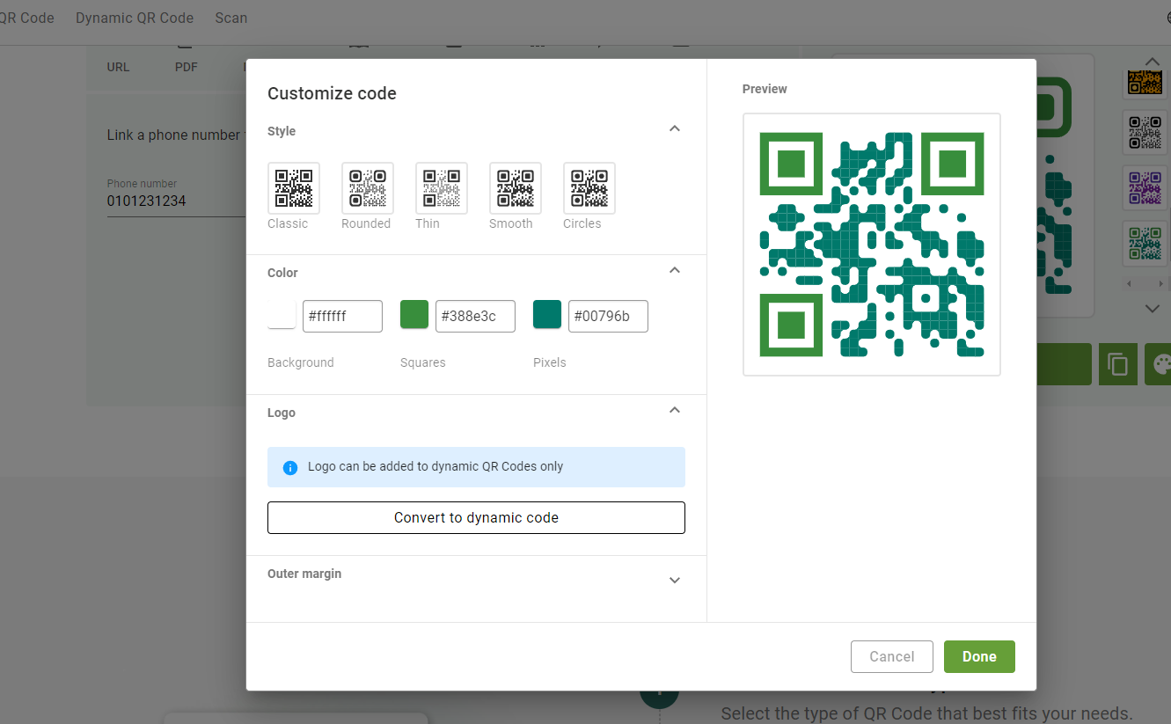Click the info icon in logo notice
The width and height of the screenshot is (1171, 724).
[x=290, y=467]
